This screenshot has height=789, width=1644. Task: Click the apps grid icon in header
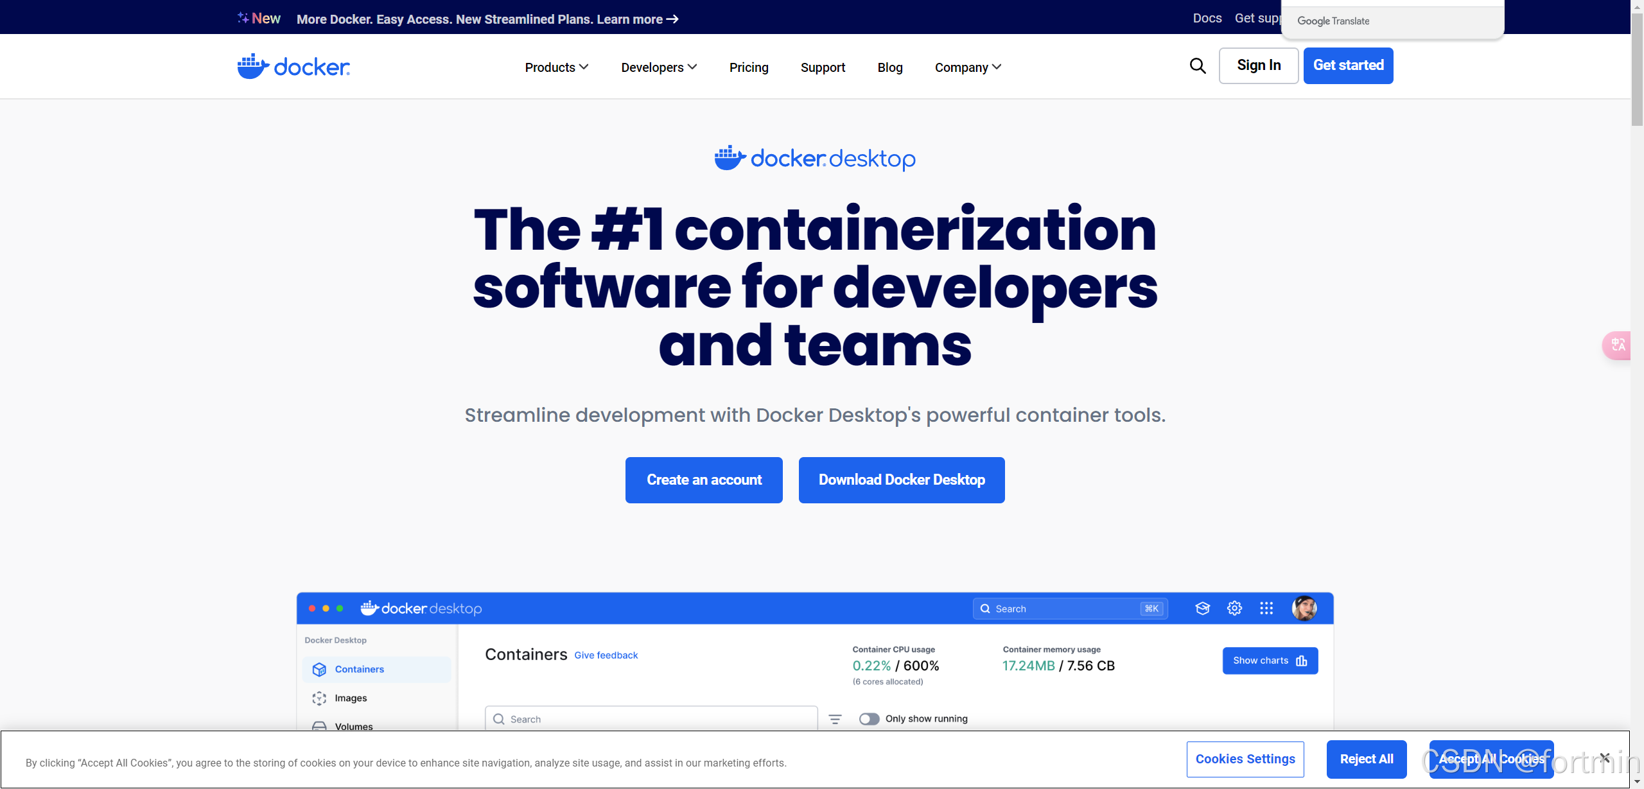pyautogui.click(x=1266, y=609)
